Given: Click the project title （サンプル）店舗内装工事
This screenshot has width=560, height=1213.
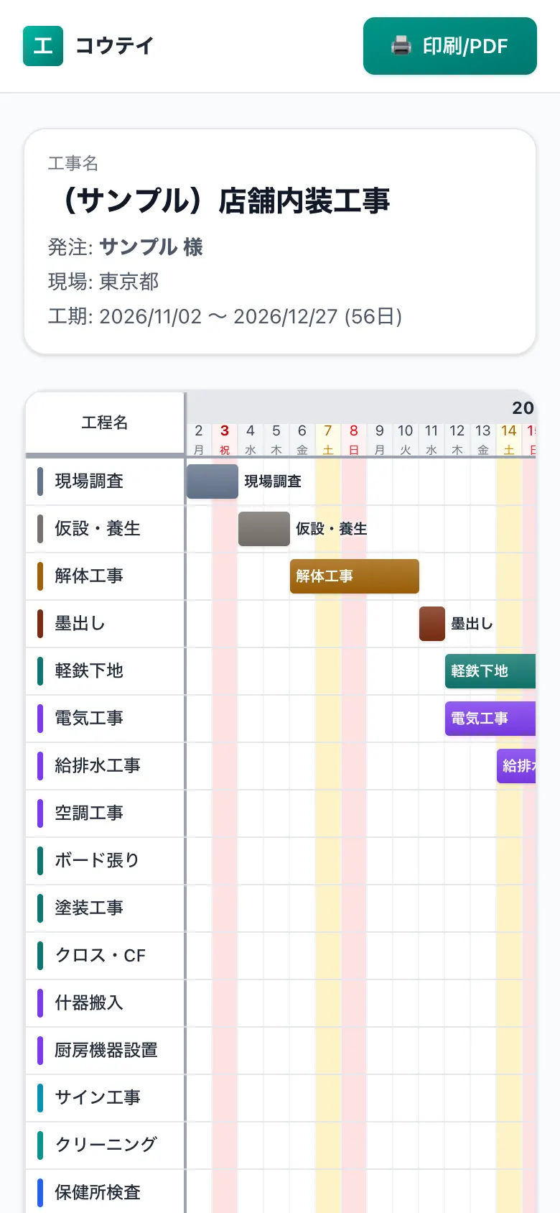Looking at the screenshot, I should tap(221, 200).
